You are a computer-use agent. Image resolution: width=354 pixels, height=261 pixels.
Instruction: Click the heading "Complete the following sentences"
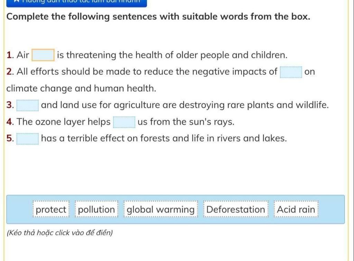click(158, 17)
